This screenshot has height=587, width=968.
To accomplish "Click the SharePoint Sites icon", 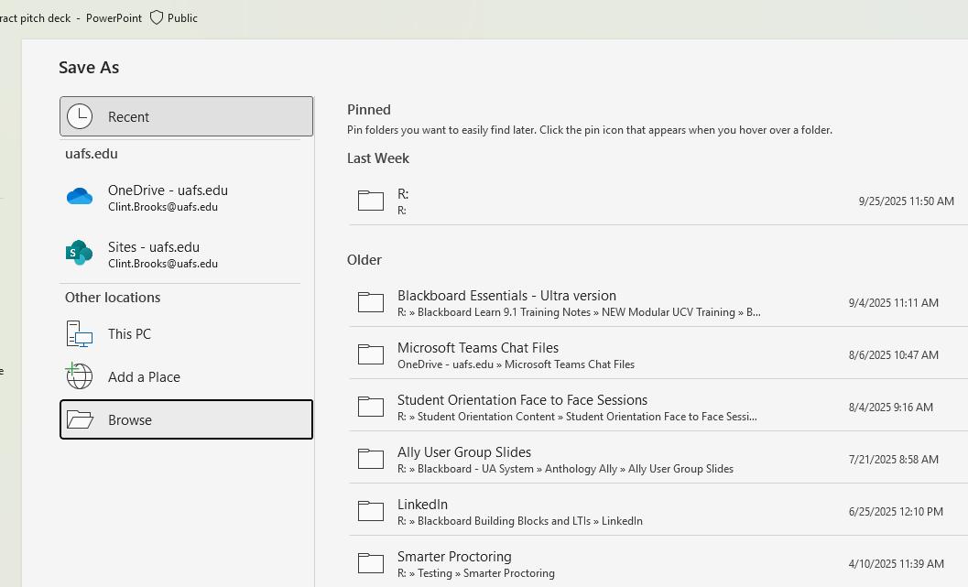I will click(80, 254).
